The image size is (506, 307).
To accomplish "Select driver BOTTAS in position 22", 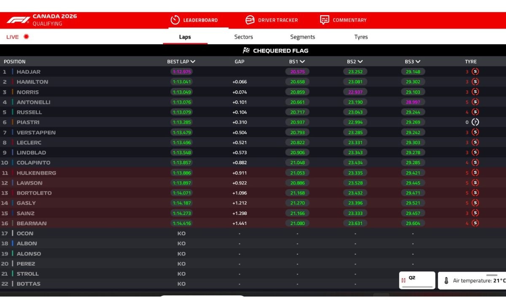I will click(29, 284).
